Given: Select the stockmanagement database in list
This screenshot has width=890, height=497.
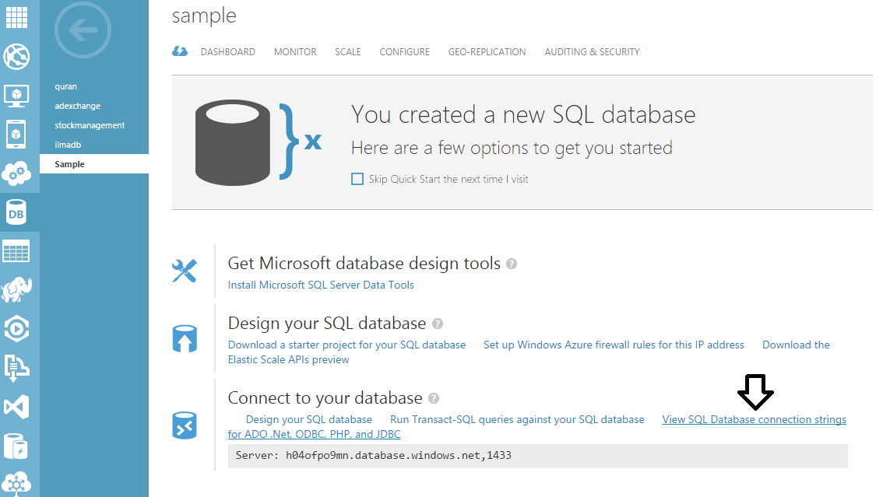Looking at the screenshot, I should [90, 125].
